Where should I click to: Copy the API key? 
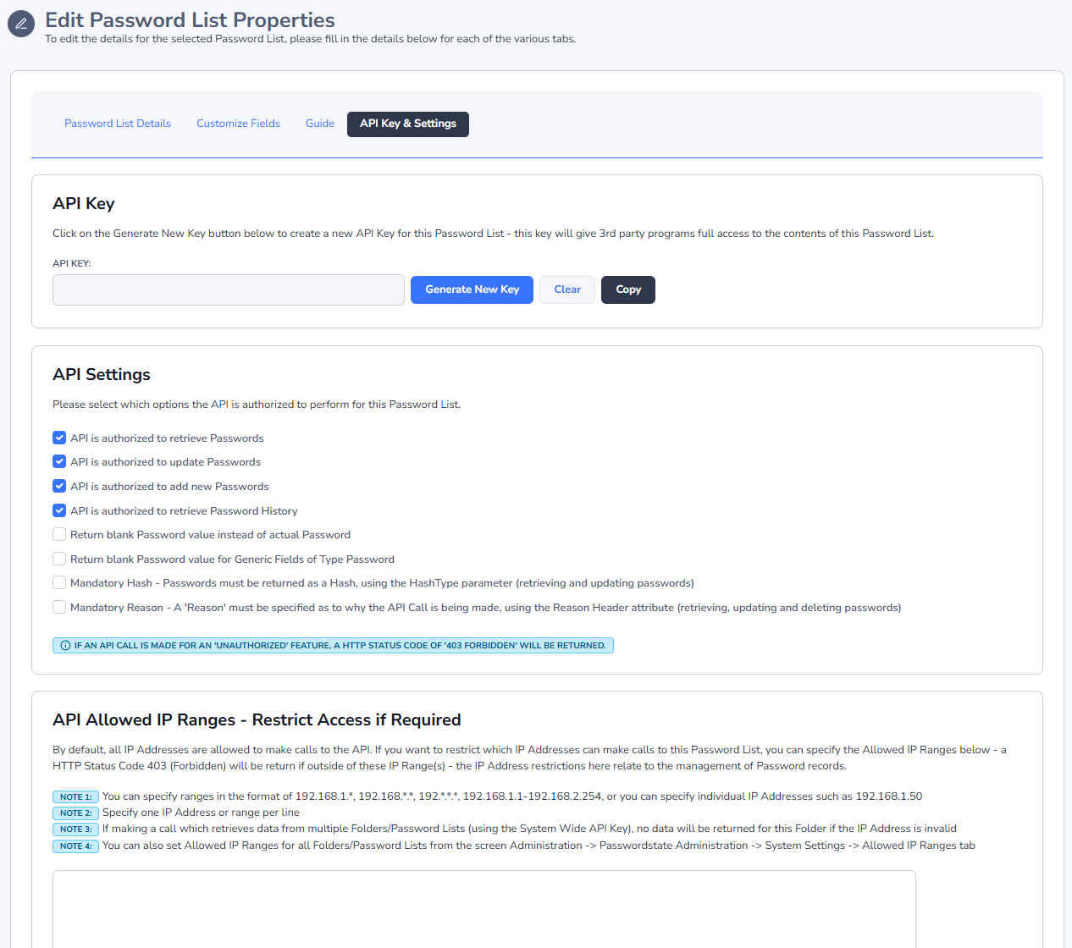pos(627,289)
